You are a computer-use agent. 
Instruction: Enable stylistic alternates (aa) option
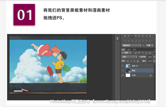click(140, 41)
